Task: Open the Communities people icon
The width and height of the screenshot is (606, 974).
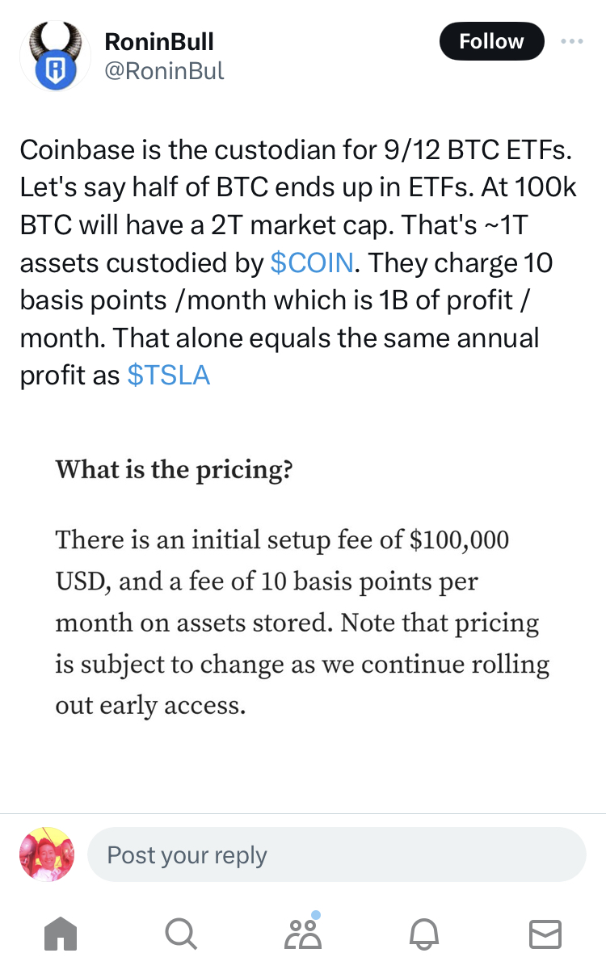Action: click(x=303, y=934)
